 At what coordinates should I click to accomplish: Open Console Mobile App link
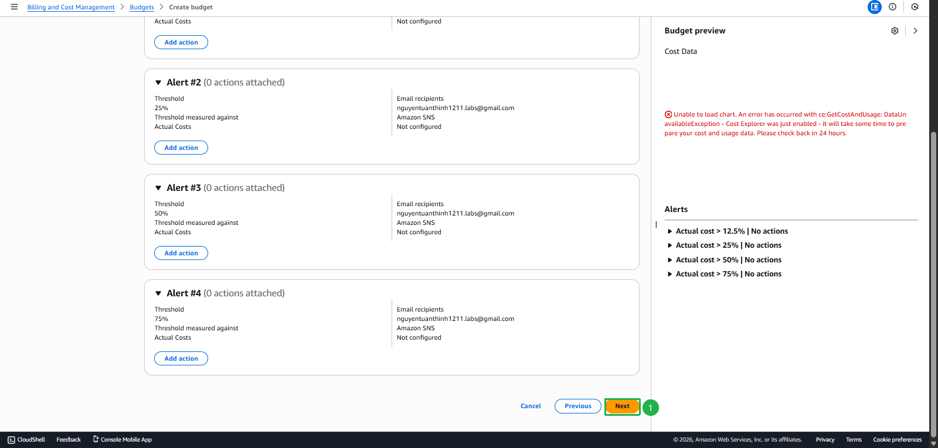(x=123, y=440)
